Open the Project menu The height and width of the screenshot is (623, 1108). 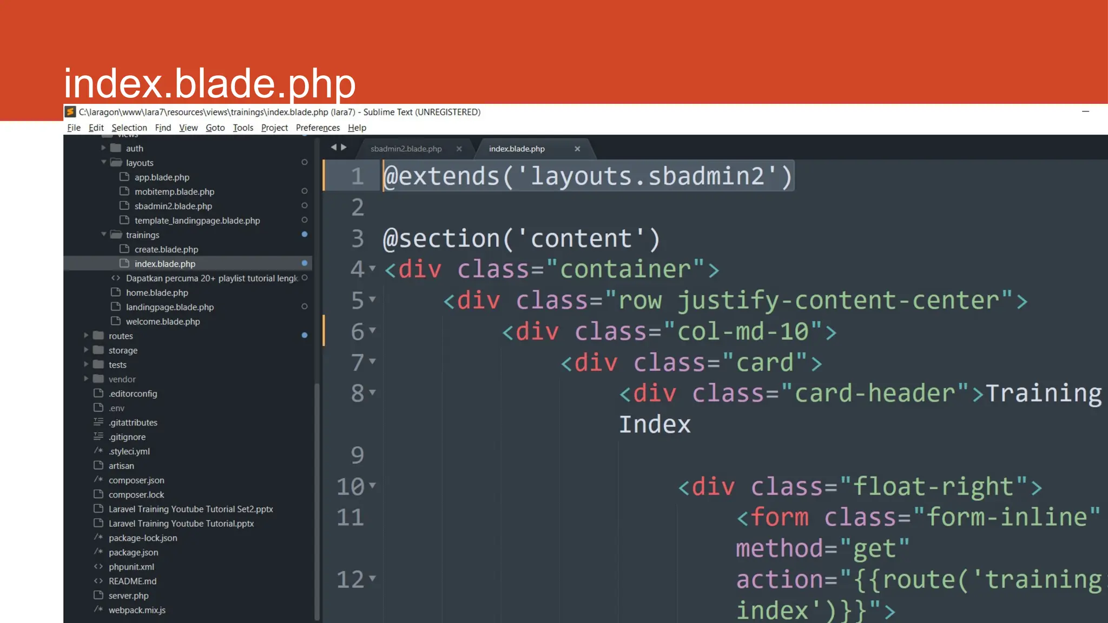click(274, 128)
